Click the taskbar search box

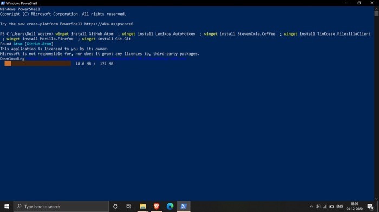(61, 207)
